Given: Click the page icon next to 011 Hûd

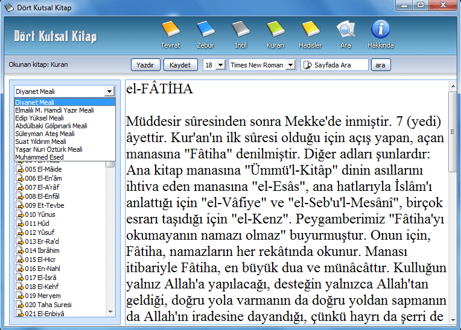Looking at the screenshot, I should click(x=20, y=223).
